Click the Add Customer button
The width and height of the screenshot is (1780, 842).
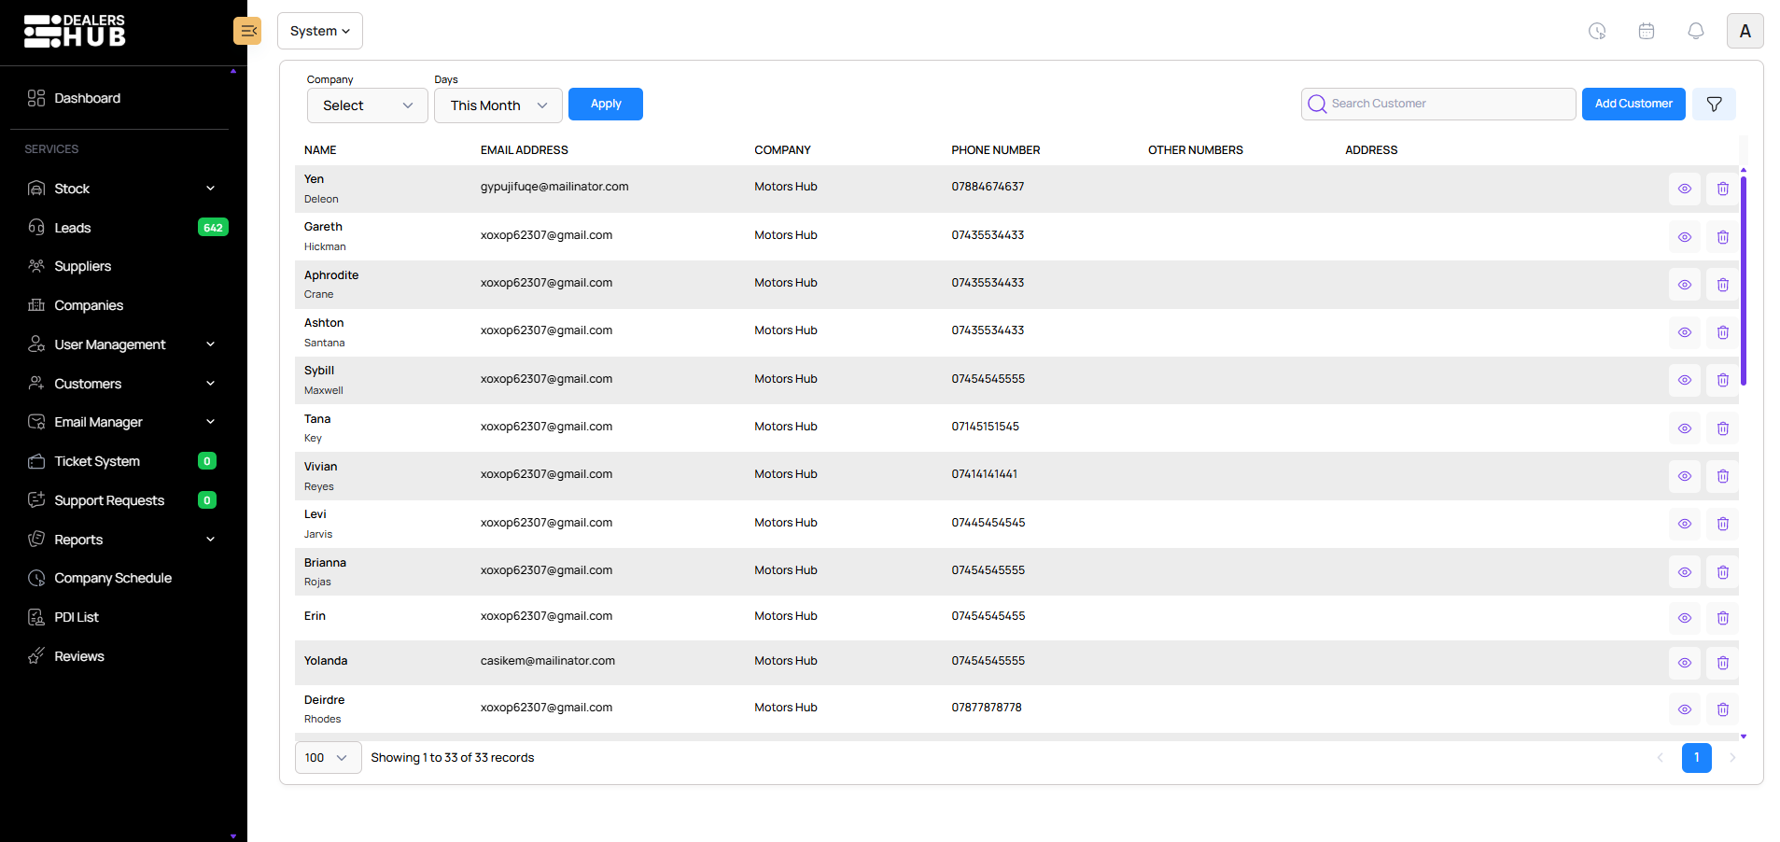coord(1633,104)
